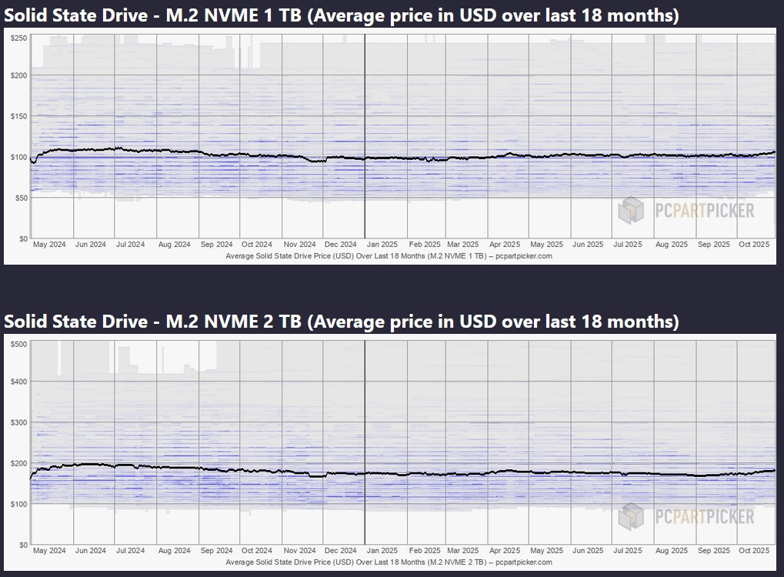Click the $150 axis label
The image size is (784, 577).
point(19,116)
